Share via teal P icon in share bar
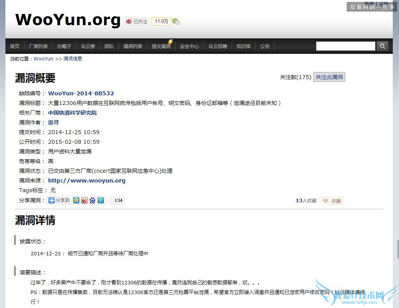The width and height of the screenshot is (399, 308). (x=101, y=200)
